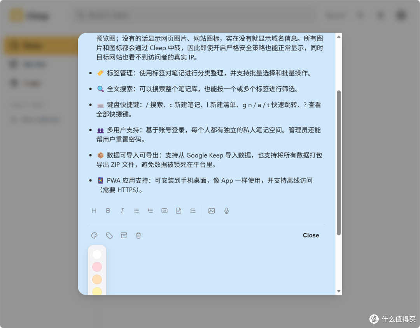Viewport: 420px width, 328px height.
Task: Click the text "全部快捷键"
Action: click(x=112, y=114)
